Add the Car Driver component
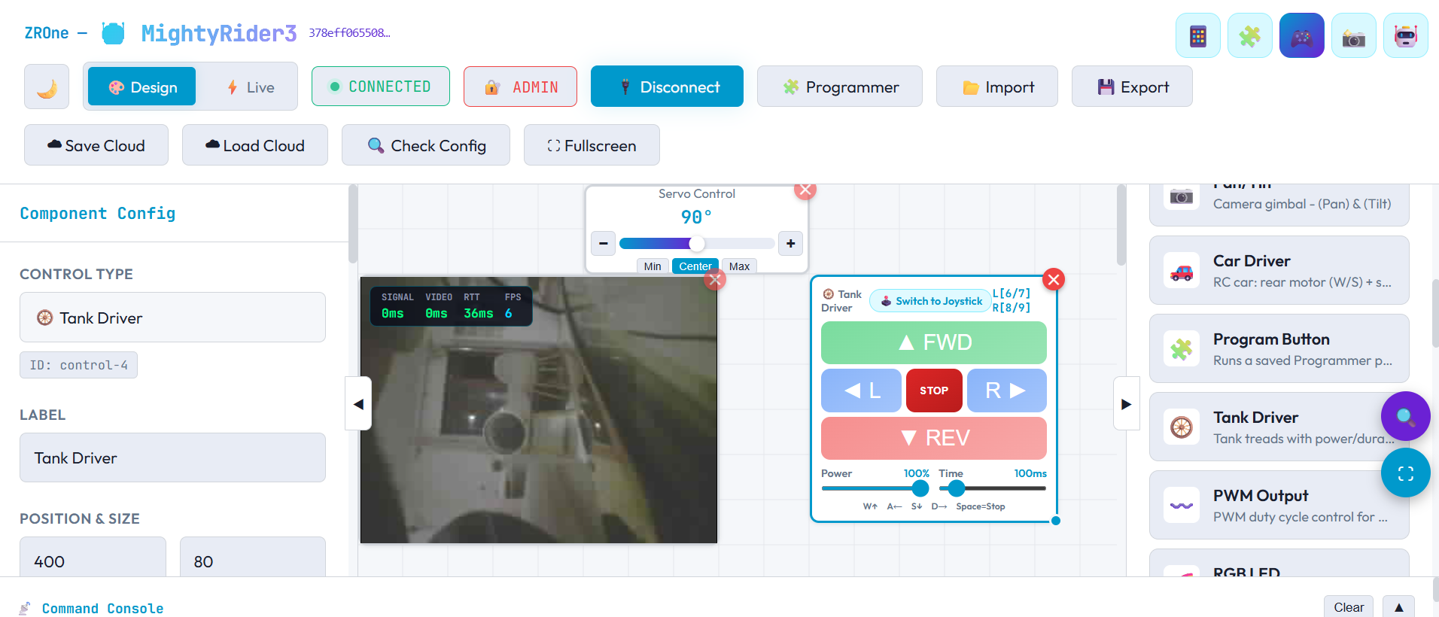 coord(1279,270)
